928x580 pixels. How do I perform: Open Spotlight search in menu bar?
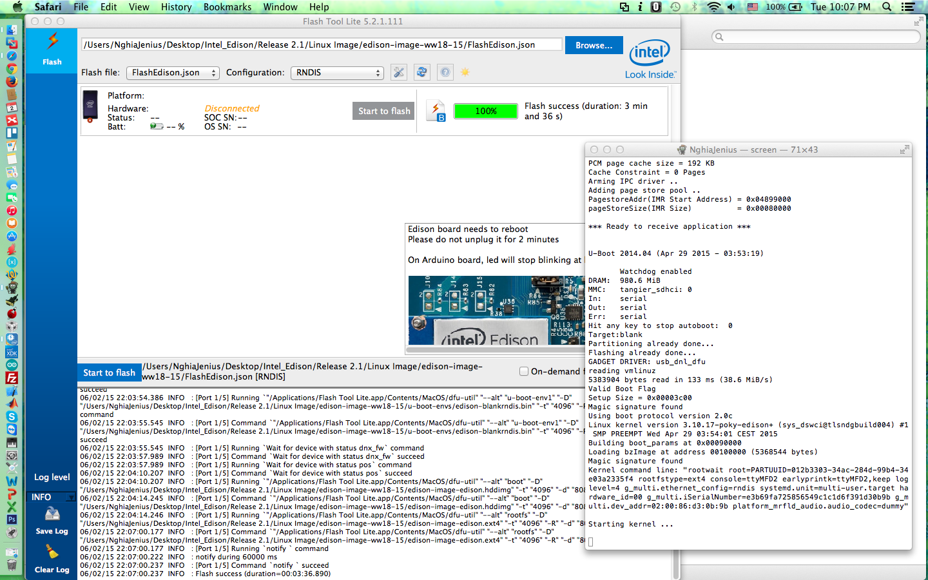887,7
